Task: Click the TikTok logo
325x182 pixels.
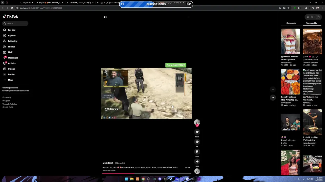Action: (x=10, y=16)
